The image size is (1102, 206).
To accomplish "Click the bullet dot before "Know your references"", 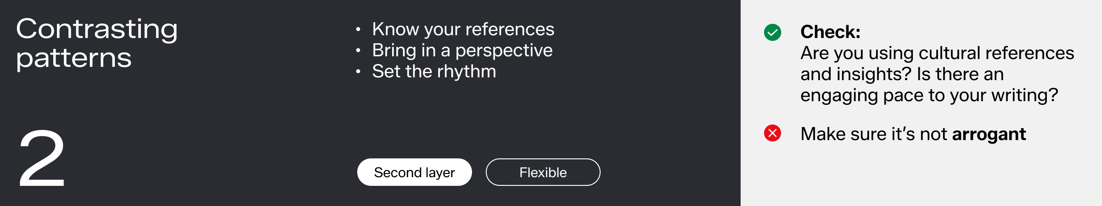I will [358, 30].
